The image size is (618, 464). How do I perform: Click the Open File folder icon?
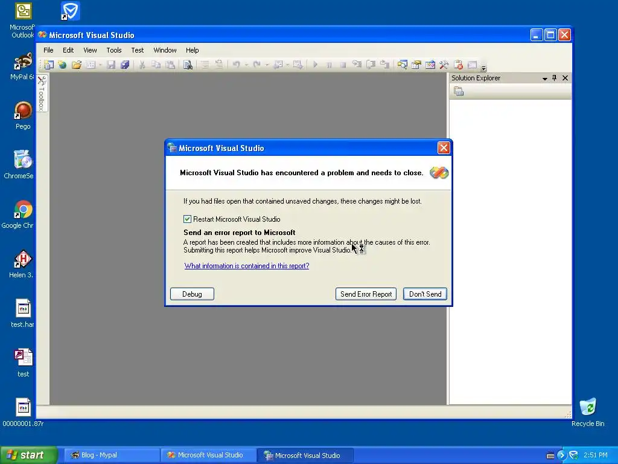coord(77,65)
